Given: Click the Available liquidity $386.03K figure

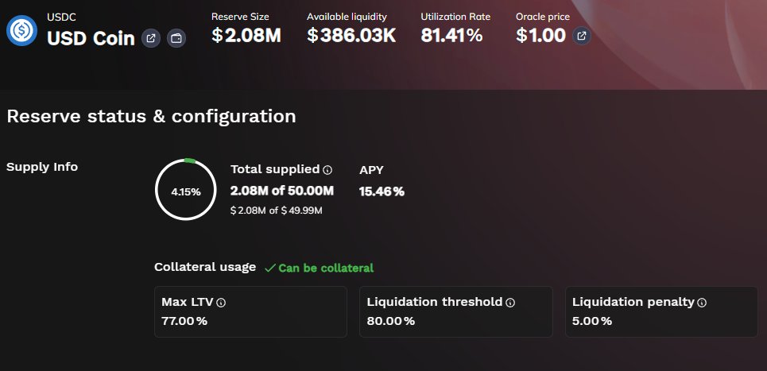Looking at the screenshot, I should [351, 35].
